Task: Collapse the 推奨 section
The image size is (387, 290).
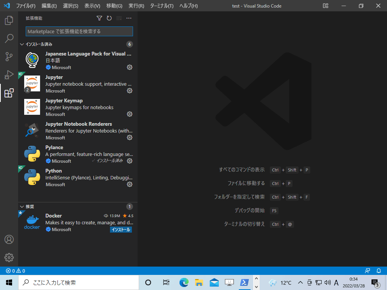Action: pos(22,207)
